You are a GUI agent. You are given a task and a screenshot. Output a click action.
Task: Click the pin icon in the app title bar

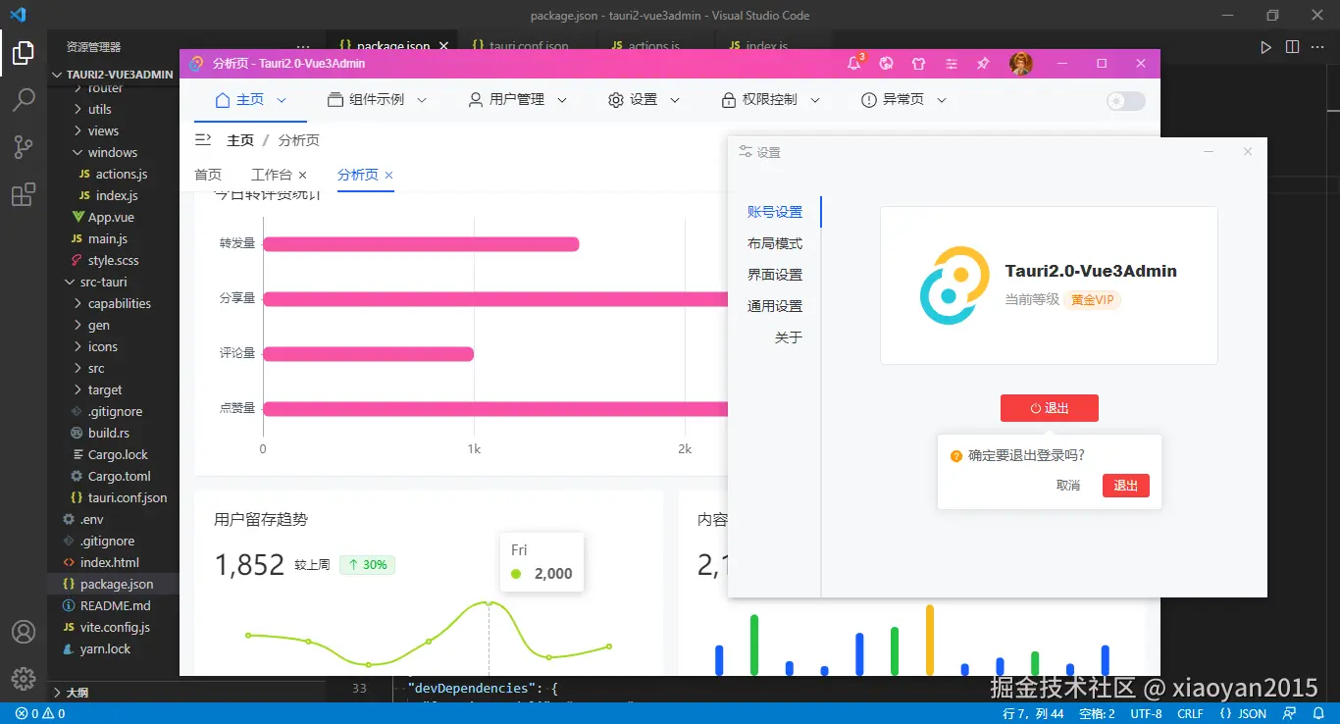click(982, 63)
